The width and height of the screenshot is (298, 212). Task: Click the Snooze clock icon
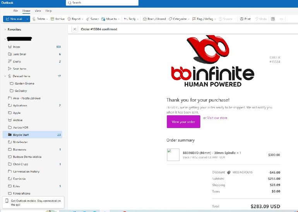(x=221, y=19)
